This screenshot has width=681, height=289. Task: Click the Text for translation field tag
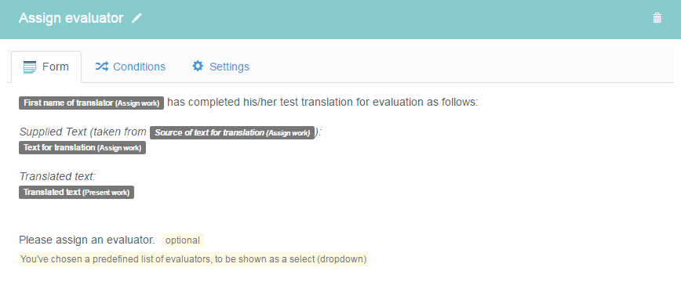pos(82,148)
